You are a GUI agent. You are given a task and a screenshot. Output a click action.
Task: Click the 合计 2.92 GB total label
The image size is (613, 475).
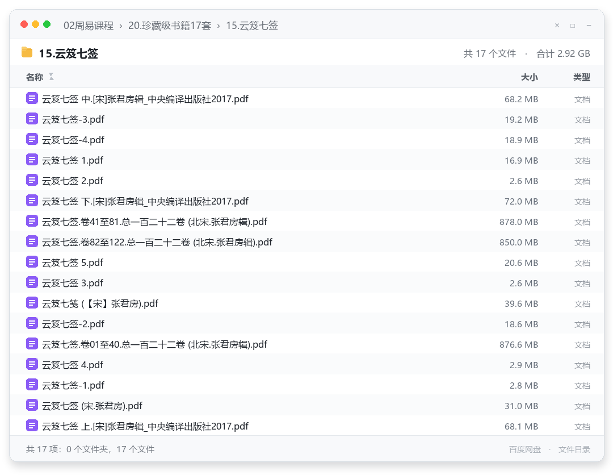click(x=563, y=53)
